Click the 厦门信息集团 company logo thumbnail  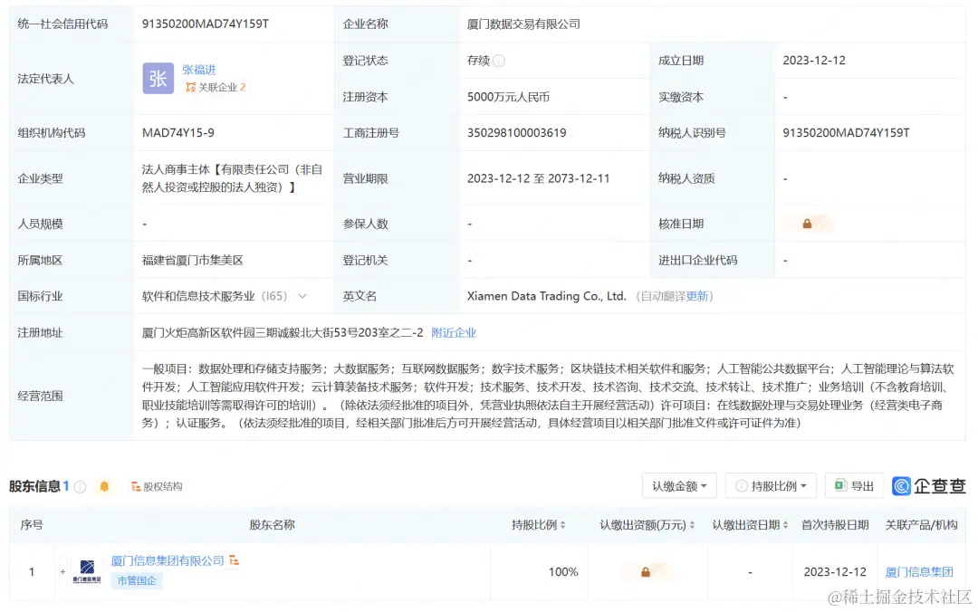[86, 571]
